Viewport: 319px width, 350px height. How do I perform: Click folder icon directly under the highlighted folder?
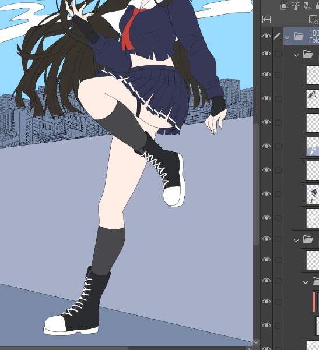coord(308,54)
